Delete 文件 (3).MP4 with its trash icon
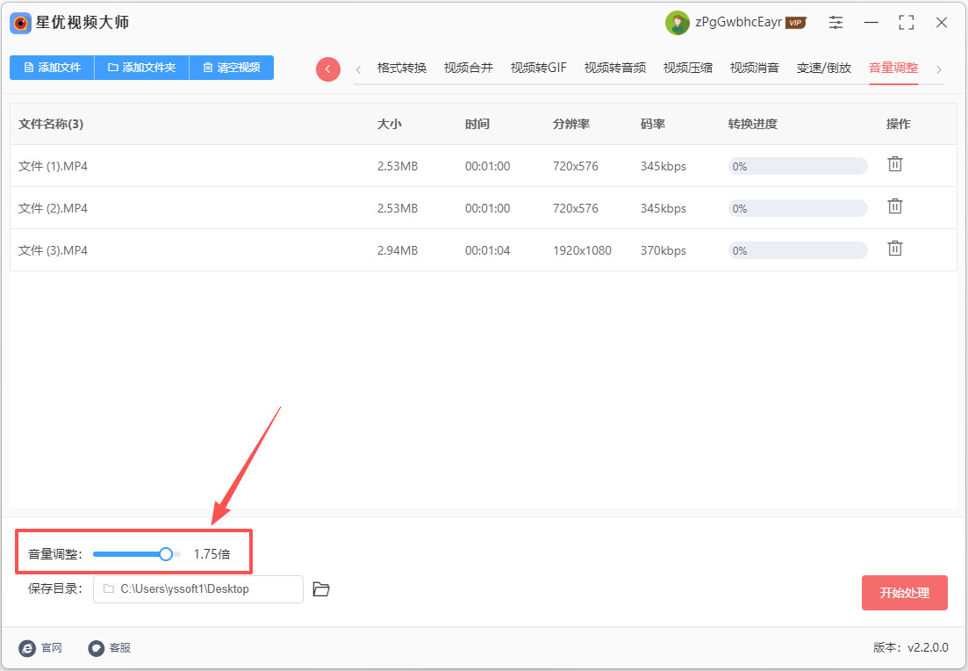Image resolution: width=968 pixels, height=671 pixels. (x=894, y=249)
